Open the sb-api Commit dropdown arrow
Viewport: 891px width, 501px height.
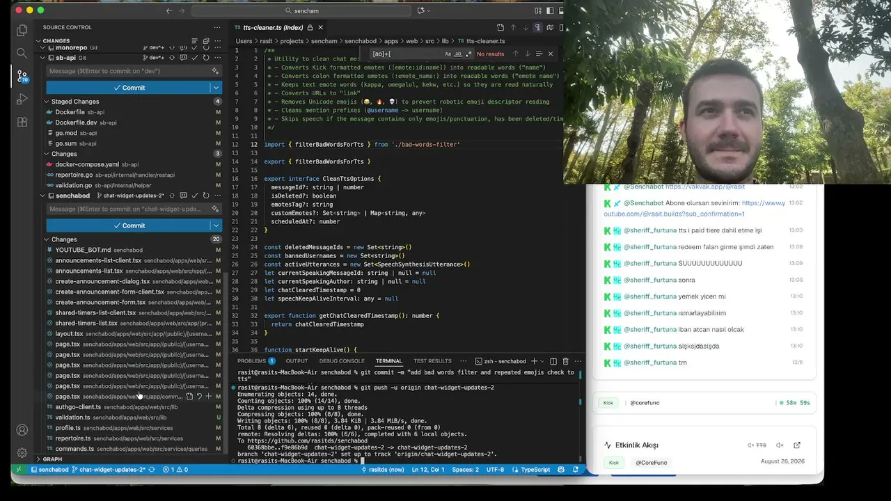pyautogui.click(x=216, y=88)
